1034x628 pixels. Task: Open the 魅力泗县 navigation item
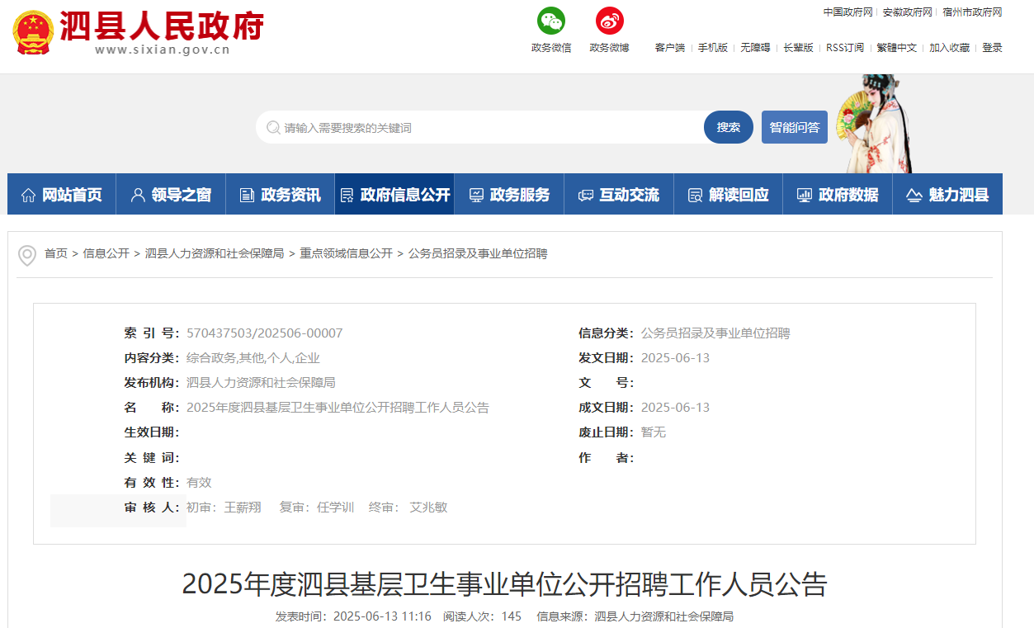pos(947,195)
